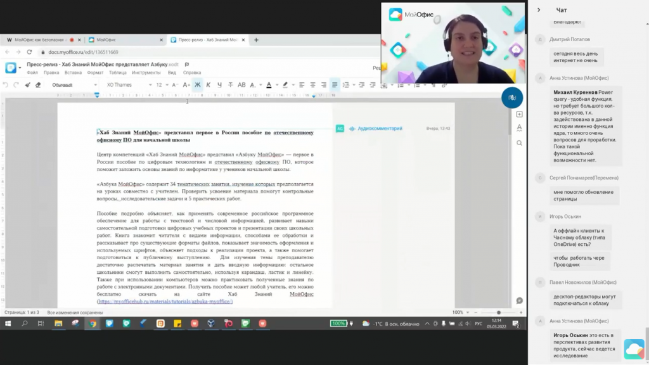
Task: Open a new browser tab
Action: 256,40
